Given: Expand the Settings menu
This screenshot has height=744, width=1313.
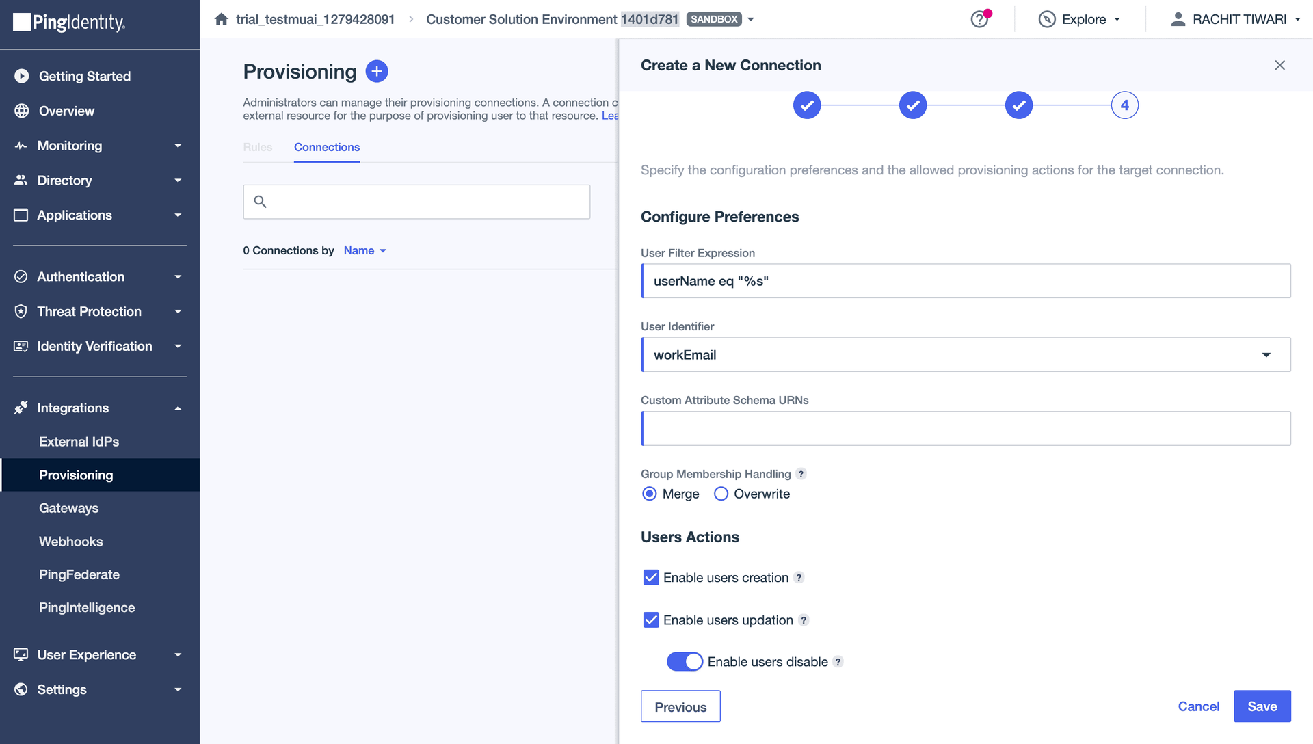Looking at the screenshot, I should [x=177, y=689].
